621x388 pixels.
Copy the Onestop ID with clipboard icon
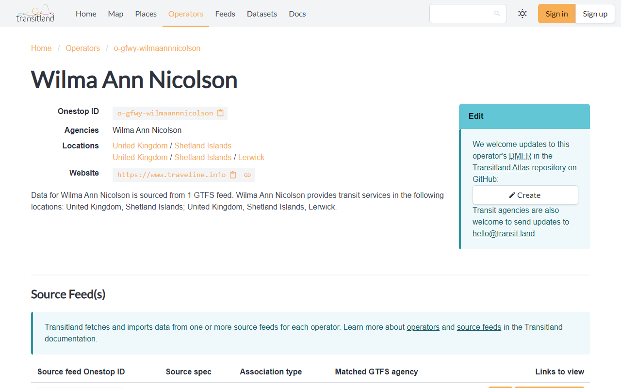pos(220,113)
